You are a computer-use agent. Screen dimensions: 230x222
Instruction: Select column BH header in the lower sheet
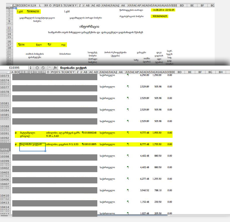tap(221, 72)
